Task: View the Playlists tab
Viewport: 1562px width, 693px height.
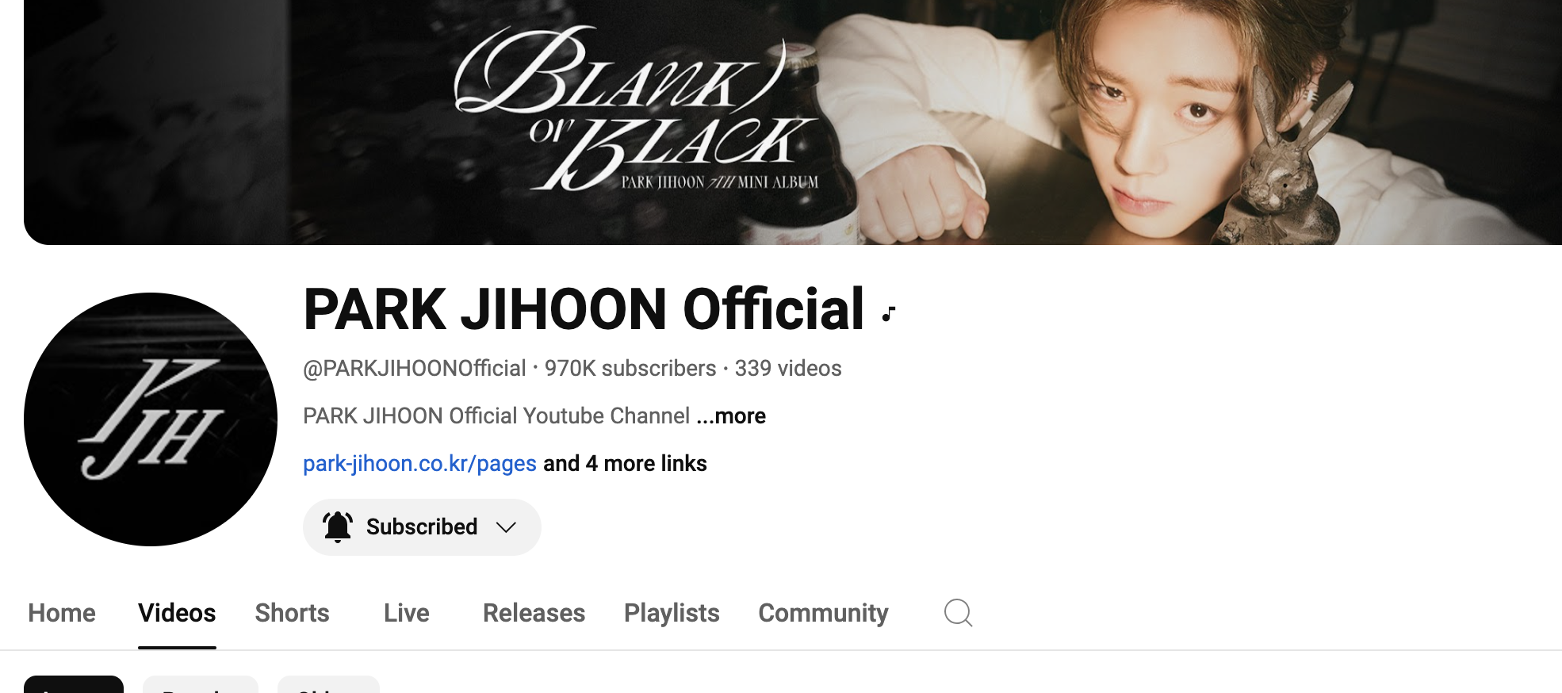Action: (672, 613)
